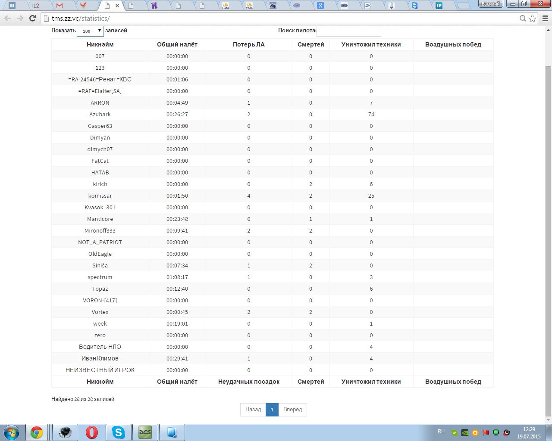Sort by top Уничтожил техники header
Image resolution: width=552 pixels, height=441 pixels.
pyautogui.click(x=371, y=44)
